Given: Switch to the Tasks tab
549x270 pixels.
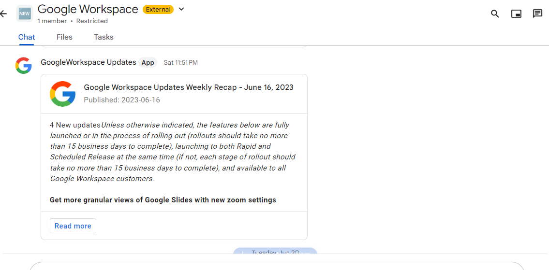Looking at the screenshot, I should 104,37.
